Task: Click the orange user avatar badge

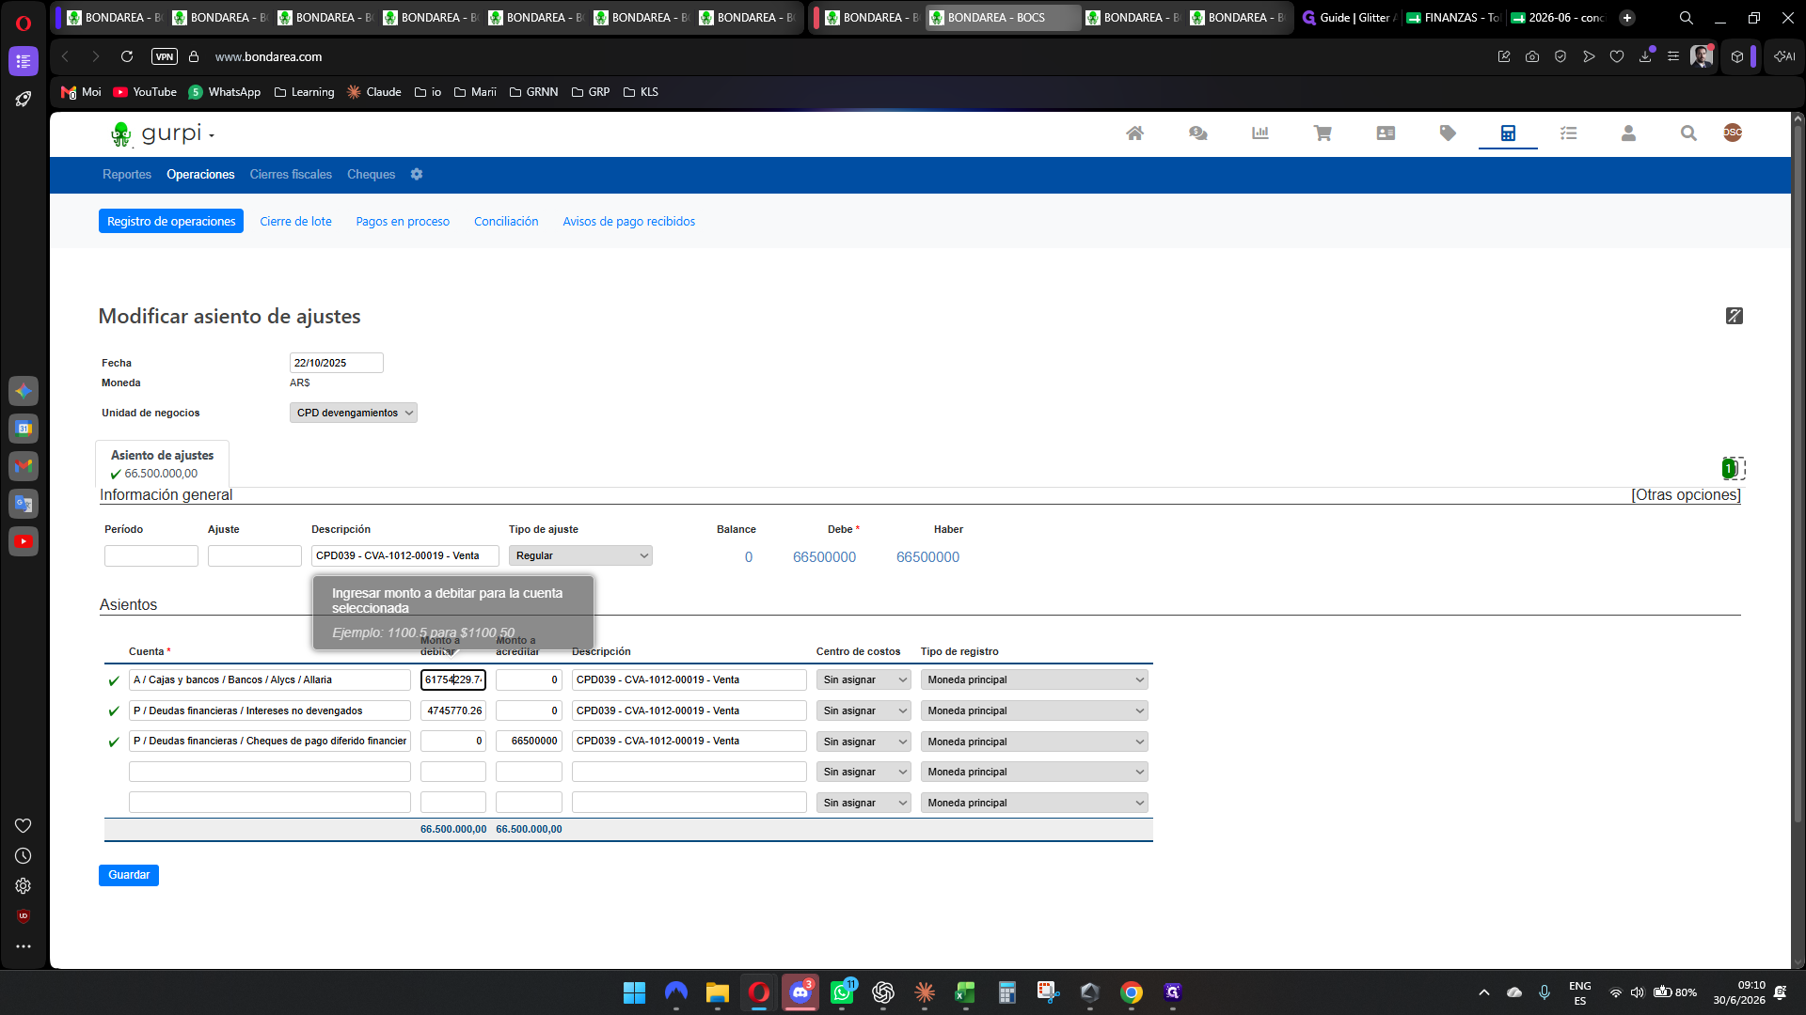Action: [1733, 133]
